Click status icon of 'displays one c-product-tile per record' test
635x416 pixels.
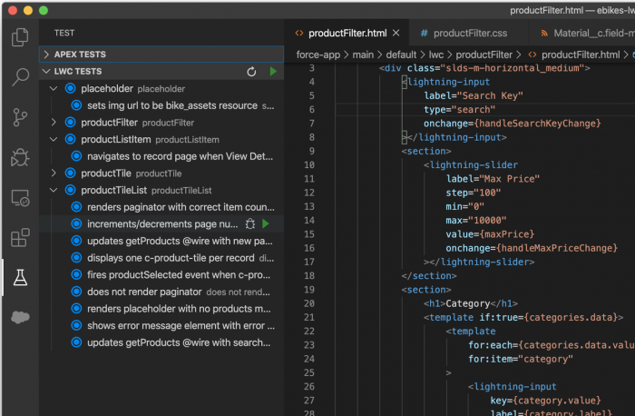(x=76, y=257)
